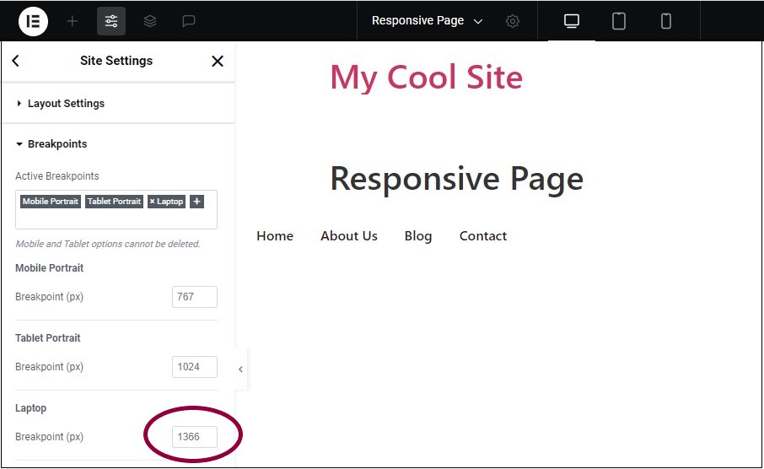Remove the Laptop breakpoint tag

pos(153,202)
